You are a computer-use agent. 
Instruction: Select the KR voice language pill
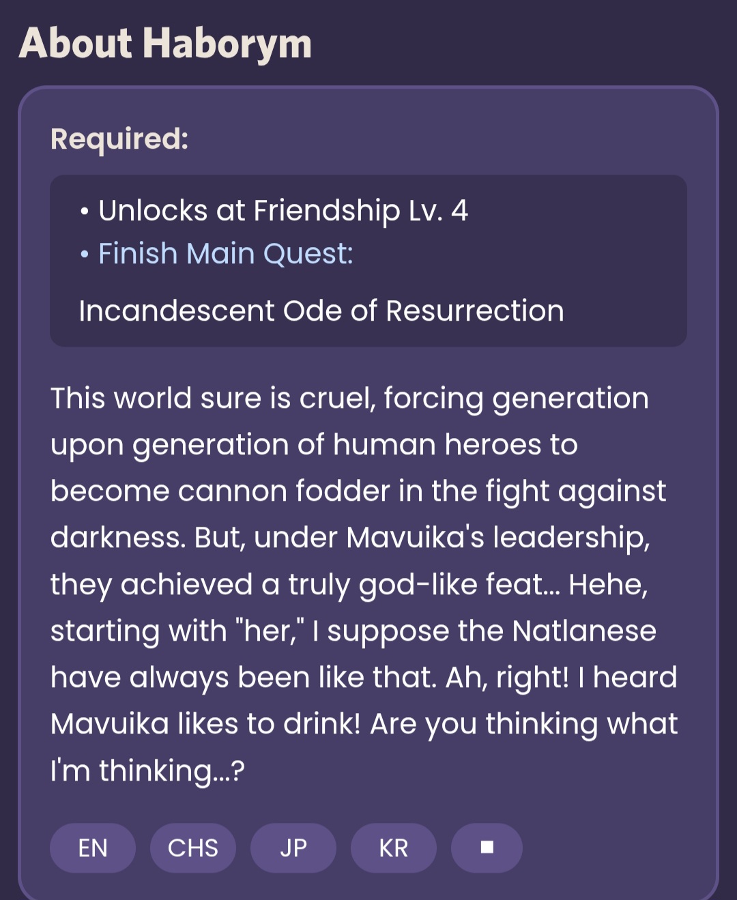tap(394, 847)
